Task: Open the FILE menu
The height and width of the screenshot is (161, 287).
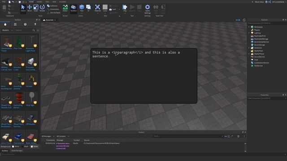Action: point(4,2)
